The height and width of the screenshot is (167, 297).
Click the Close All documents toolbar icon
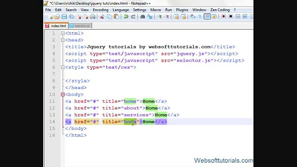85,17
